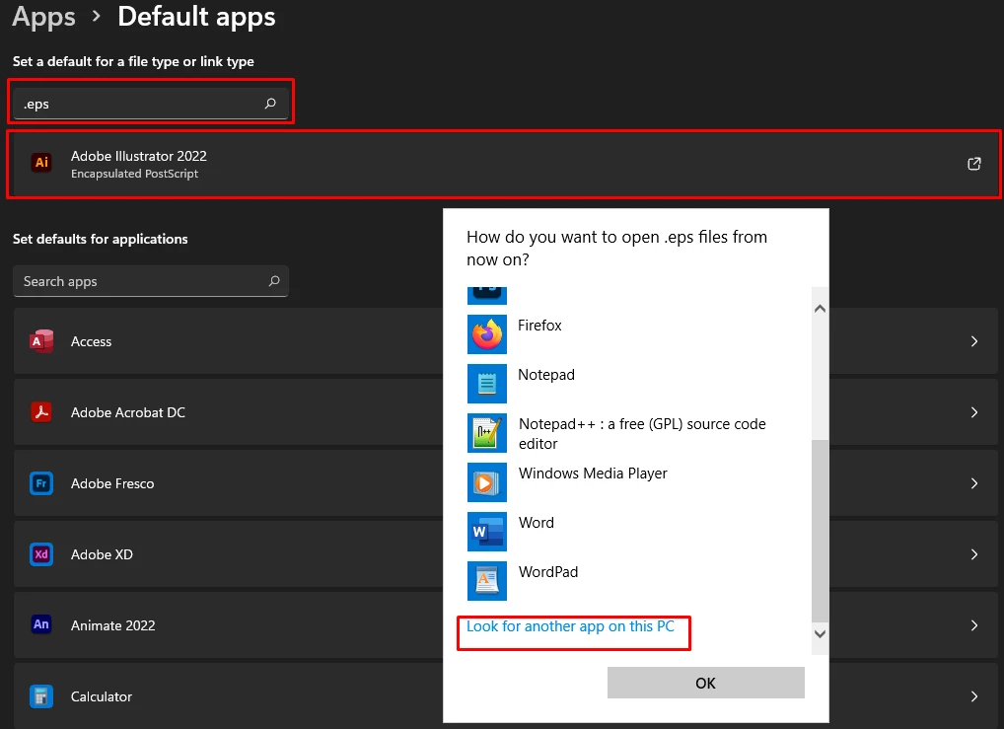The width and height of the screenshot is (1004, 729).
Task: Open the Adobe Acrobat DC defaults row
Action: click(x=506, y=412)
